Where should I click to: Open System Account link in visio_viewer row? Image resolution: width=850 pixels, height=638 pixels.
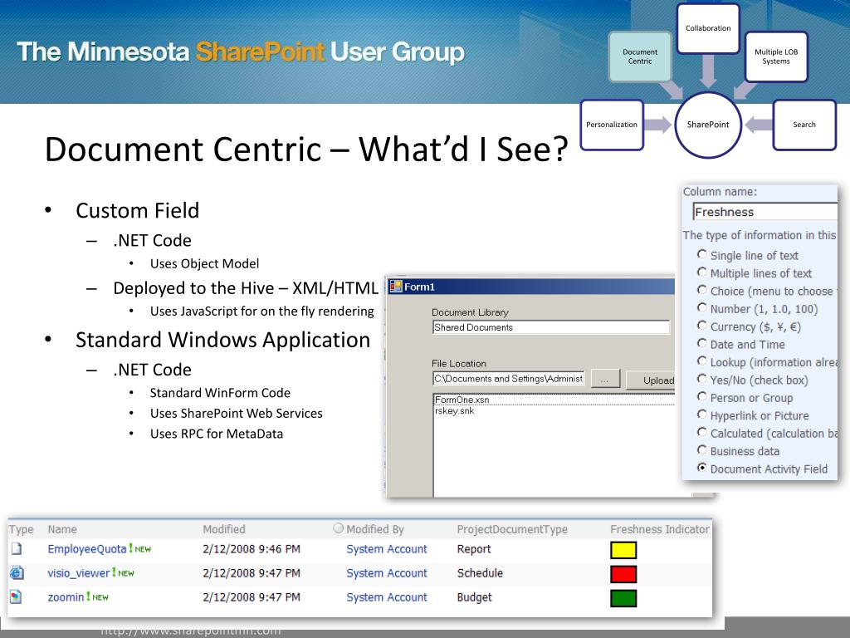387,573
